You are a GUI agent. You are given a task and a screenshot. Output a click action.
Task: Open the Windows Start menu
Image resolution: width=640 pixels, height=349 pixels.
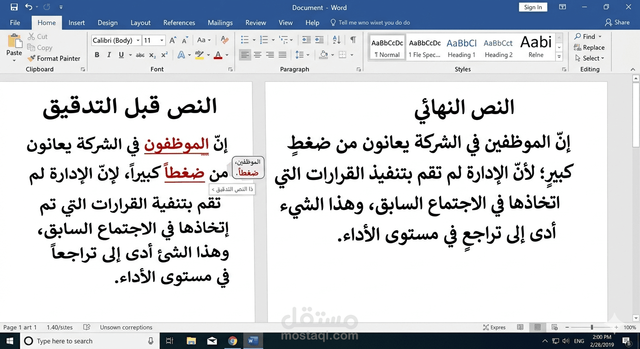pyautogui.click(x=9, y=341)
